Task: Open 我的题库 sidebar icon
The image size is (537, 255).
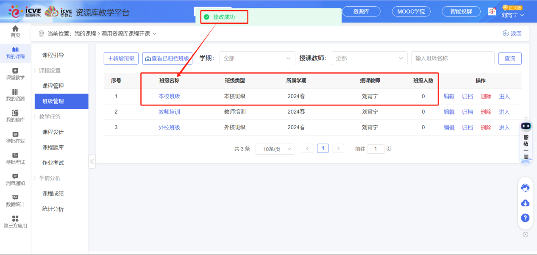Action: click(15, 113)
